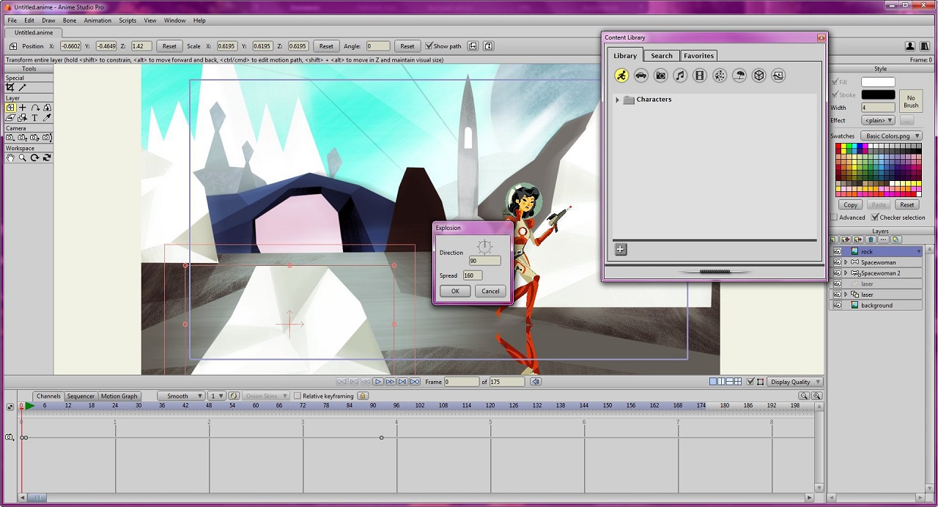Expand the Characters folder in library
The width and height of the screenshot is (938, 507).
[618, 100]
